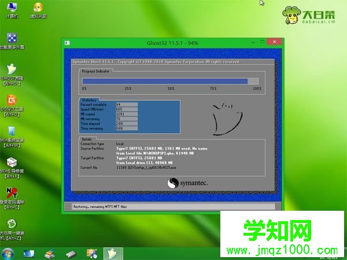Launch login password clear (Alt+C) shortcut
This screenshot has width=347, height=260.
click(12, 199)
